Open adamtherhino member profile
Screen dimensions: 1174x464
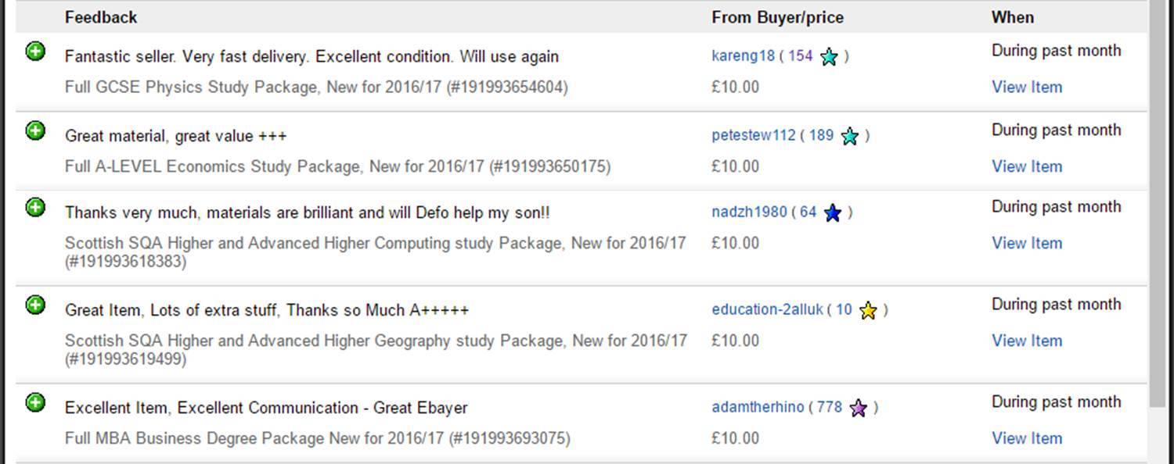point(758,407)
